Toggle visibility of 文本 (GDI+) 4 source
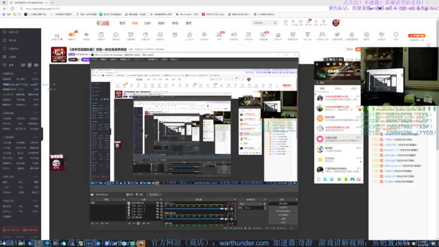Screen dimensions: 439x247 point(157,206)
